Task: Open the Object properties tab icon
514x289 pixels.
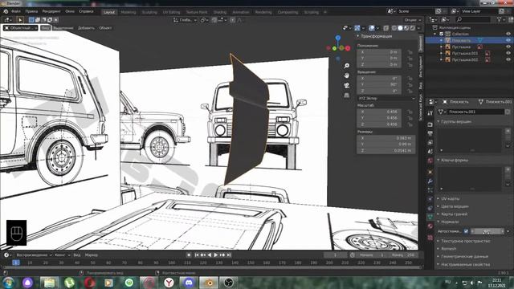Action: pyautogui.click(x=430, y=172)
